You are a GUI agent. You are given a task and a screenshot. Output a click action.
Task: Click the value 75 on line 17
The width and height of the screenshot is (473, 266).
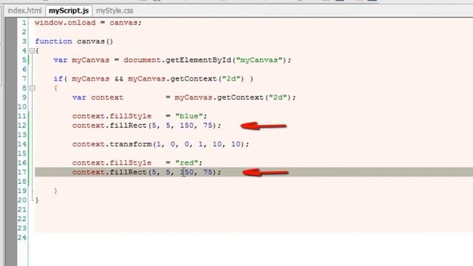[x=208, y=172]
